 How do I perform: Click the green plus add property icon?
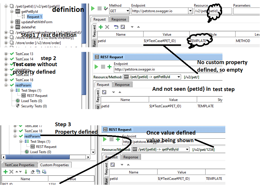(6, 172)
